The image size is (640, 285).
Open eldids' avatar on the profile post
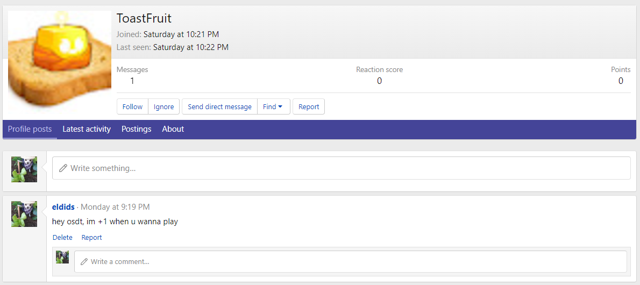coord(24,214)
